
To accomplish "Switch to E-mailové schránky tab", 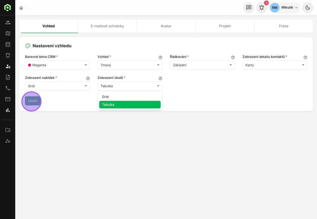I will point(107,26).
